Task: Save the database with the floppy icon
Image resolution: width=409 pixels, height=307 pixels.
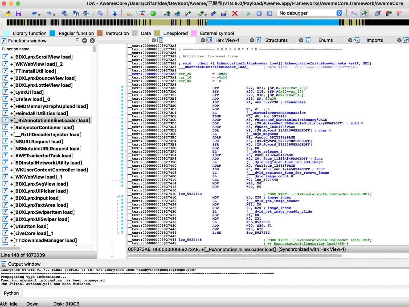Action: tap(18, 13)
